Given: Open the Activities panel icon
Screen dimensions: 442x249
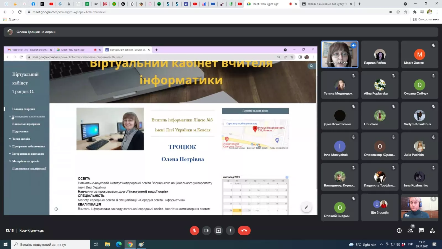Looking at the screenshot, I should 432,230.
